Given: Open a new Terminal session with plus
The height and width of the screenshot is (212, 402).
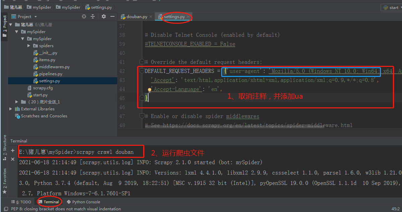Looking at the screenshot, I should [x=13, y=151].
